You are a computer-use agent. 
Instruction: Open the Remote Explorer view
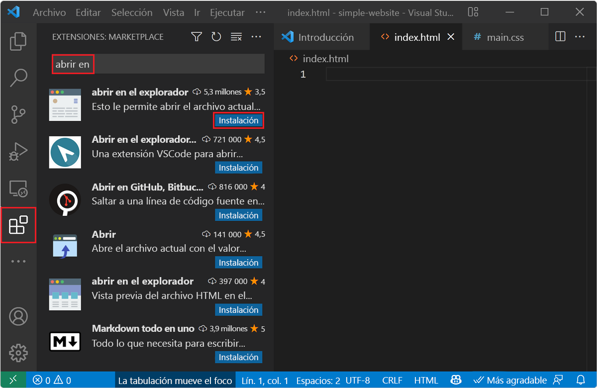point(18,189)
